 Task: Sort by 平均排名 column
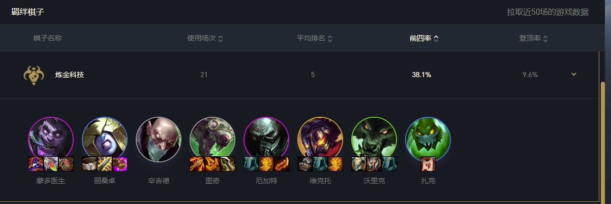(x=315, y=39)
